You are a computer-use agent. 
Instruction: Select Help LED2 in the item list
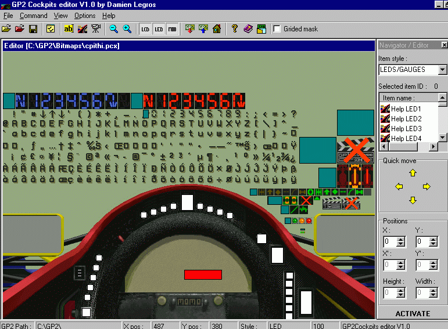pyautogui.click(x=406, y=119)
